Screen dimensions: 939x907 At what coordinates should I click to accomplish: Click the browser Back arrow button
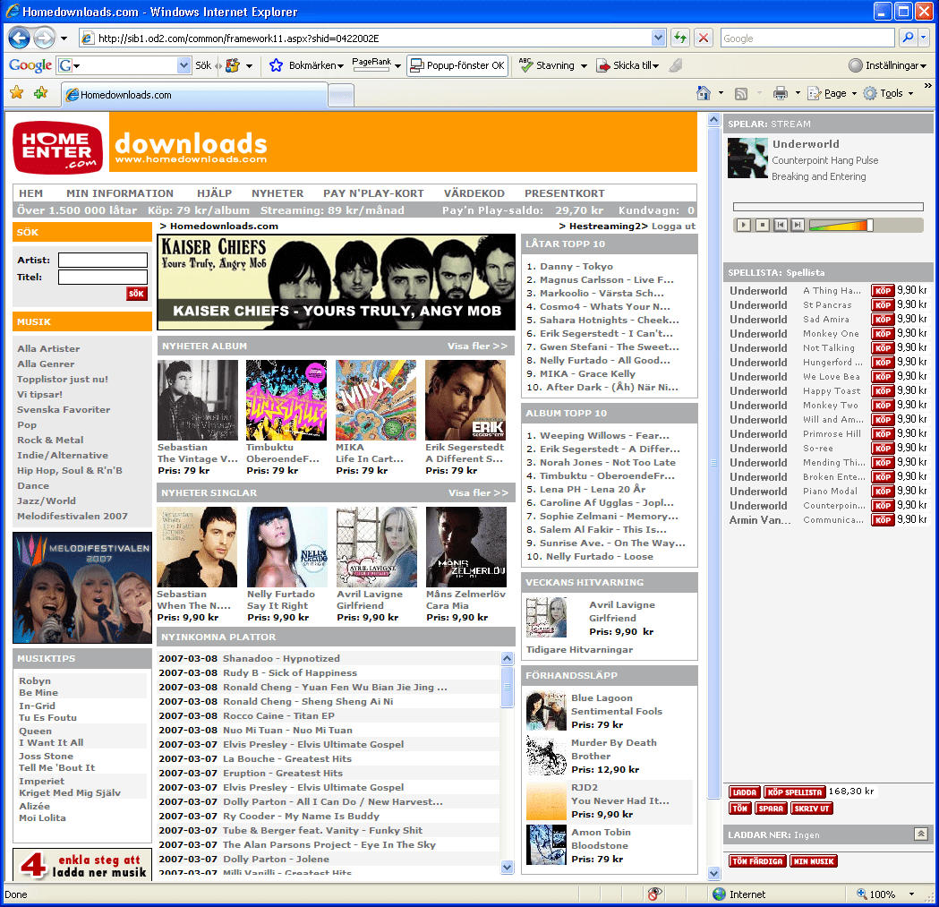[19, 39]
